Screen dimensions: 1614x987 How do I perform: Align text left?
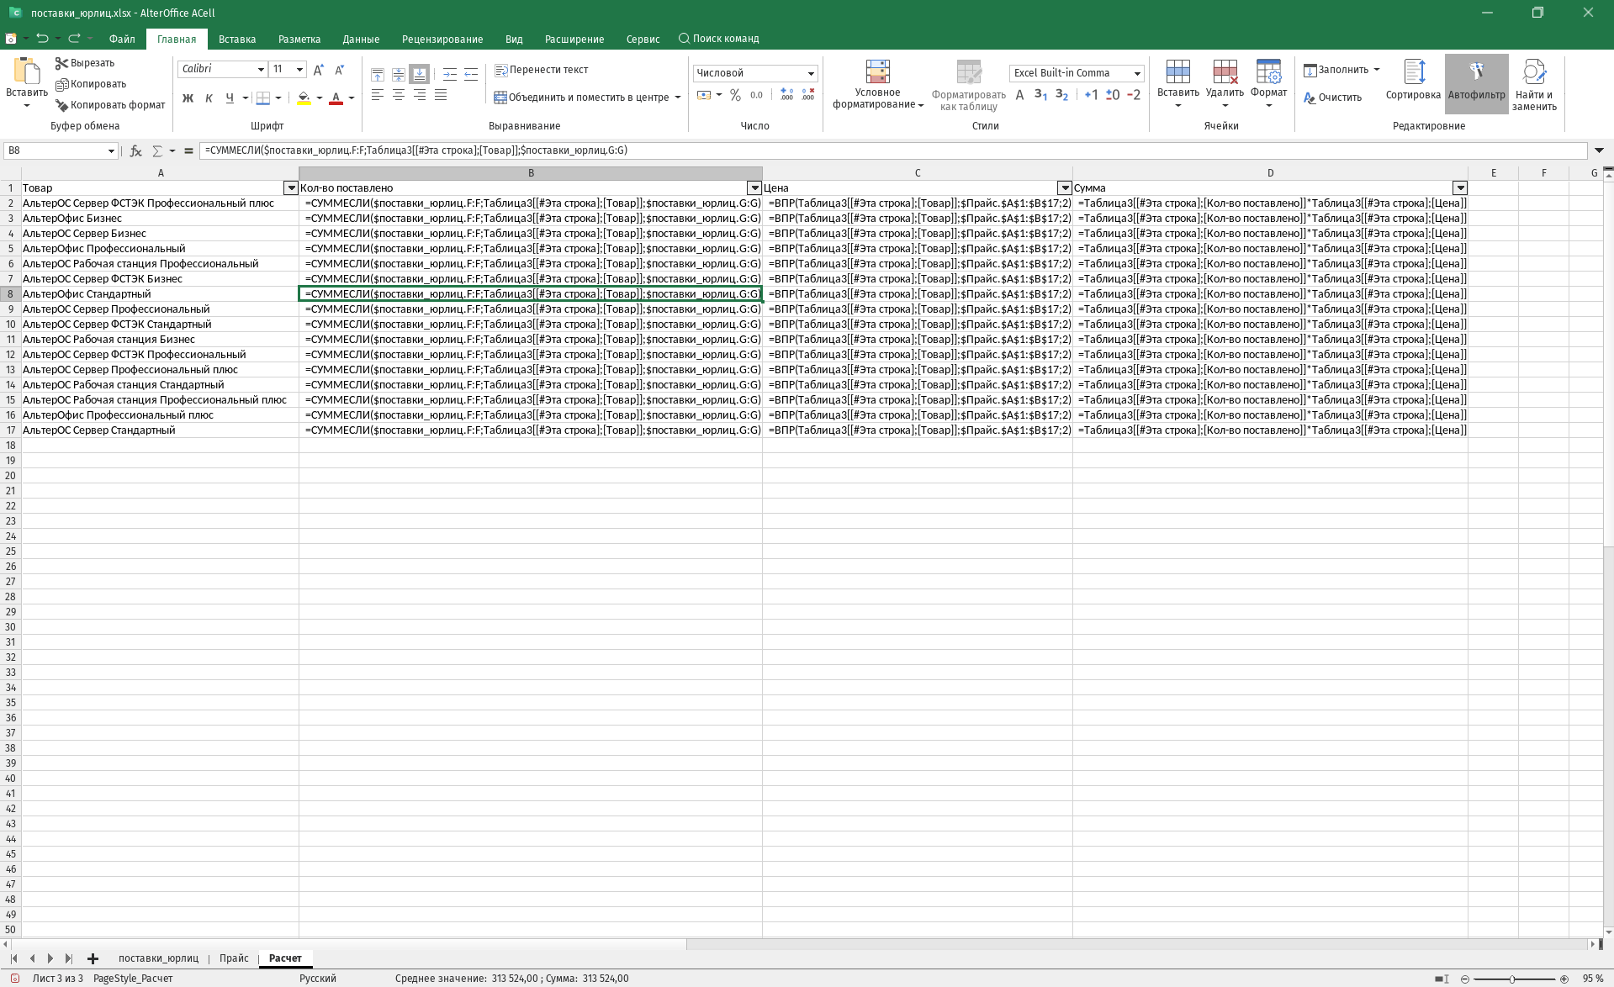point(378,95)
